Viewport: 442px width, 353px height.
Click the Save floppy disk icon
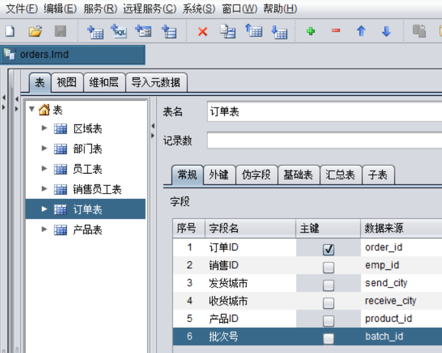[x=60, y=31]
